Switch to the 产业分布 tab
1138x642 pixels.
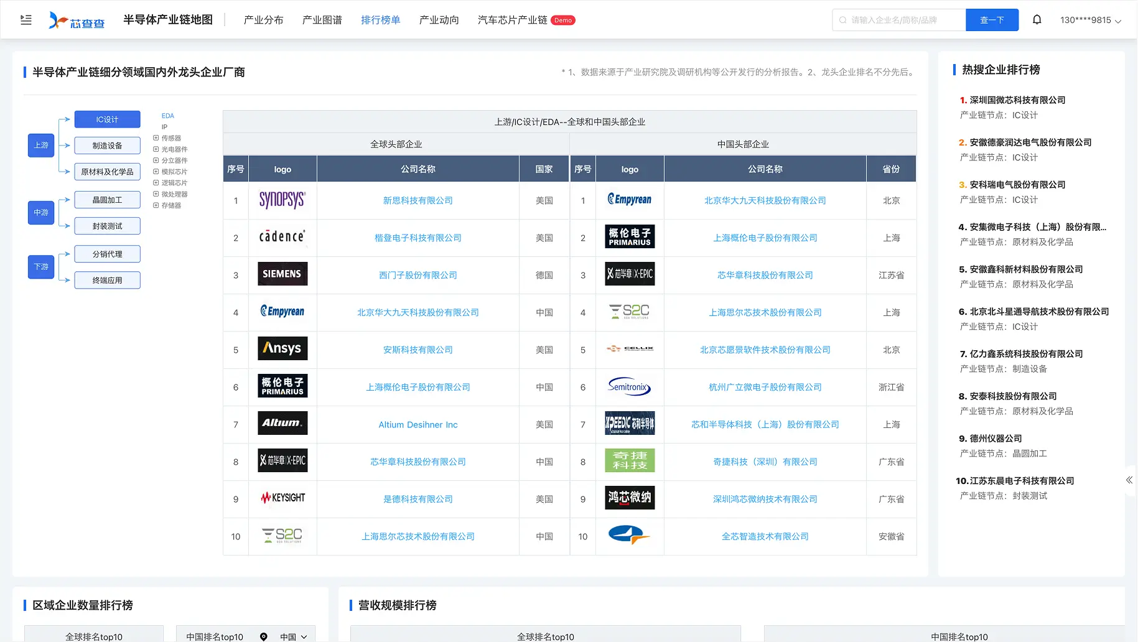[263, 20]
